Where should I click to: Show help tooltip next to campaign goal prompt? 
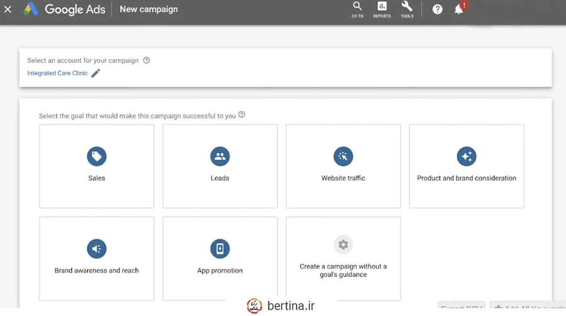tap(241, 115)
